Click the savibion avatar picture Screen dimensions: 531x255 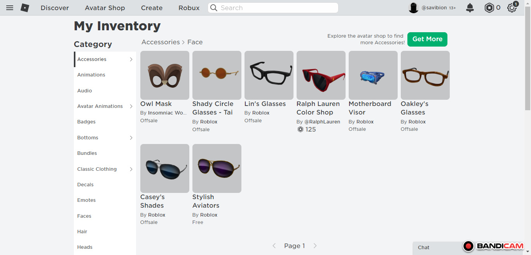[413, 8]
